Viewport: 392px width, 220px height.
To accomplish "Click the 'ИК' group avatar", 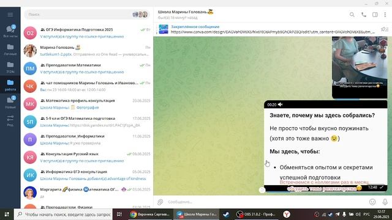I will pos(30,175).
